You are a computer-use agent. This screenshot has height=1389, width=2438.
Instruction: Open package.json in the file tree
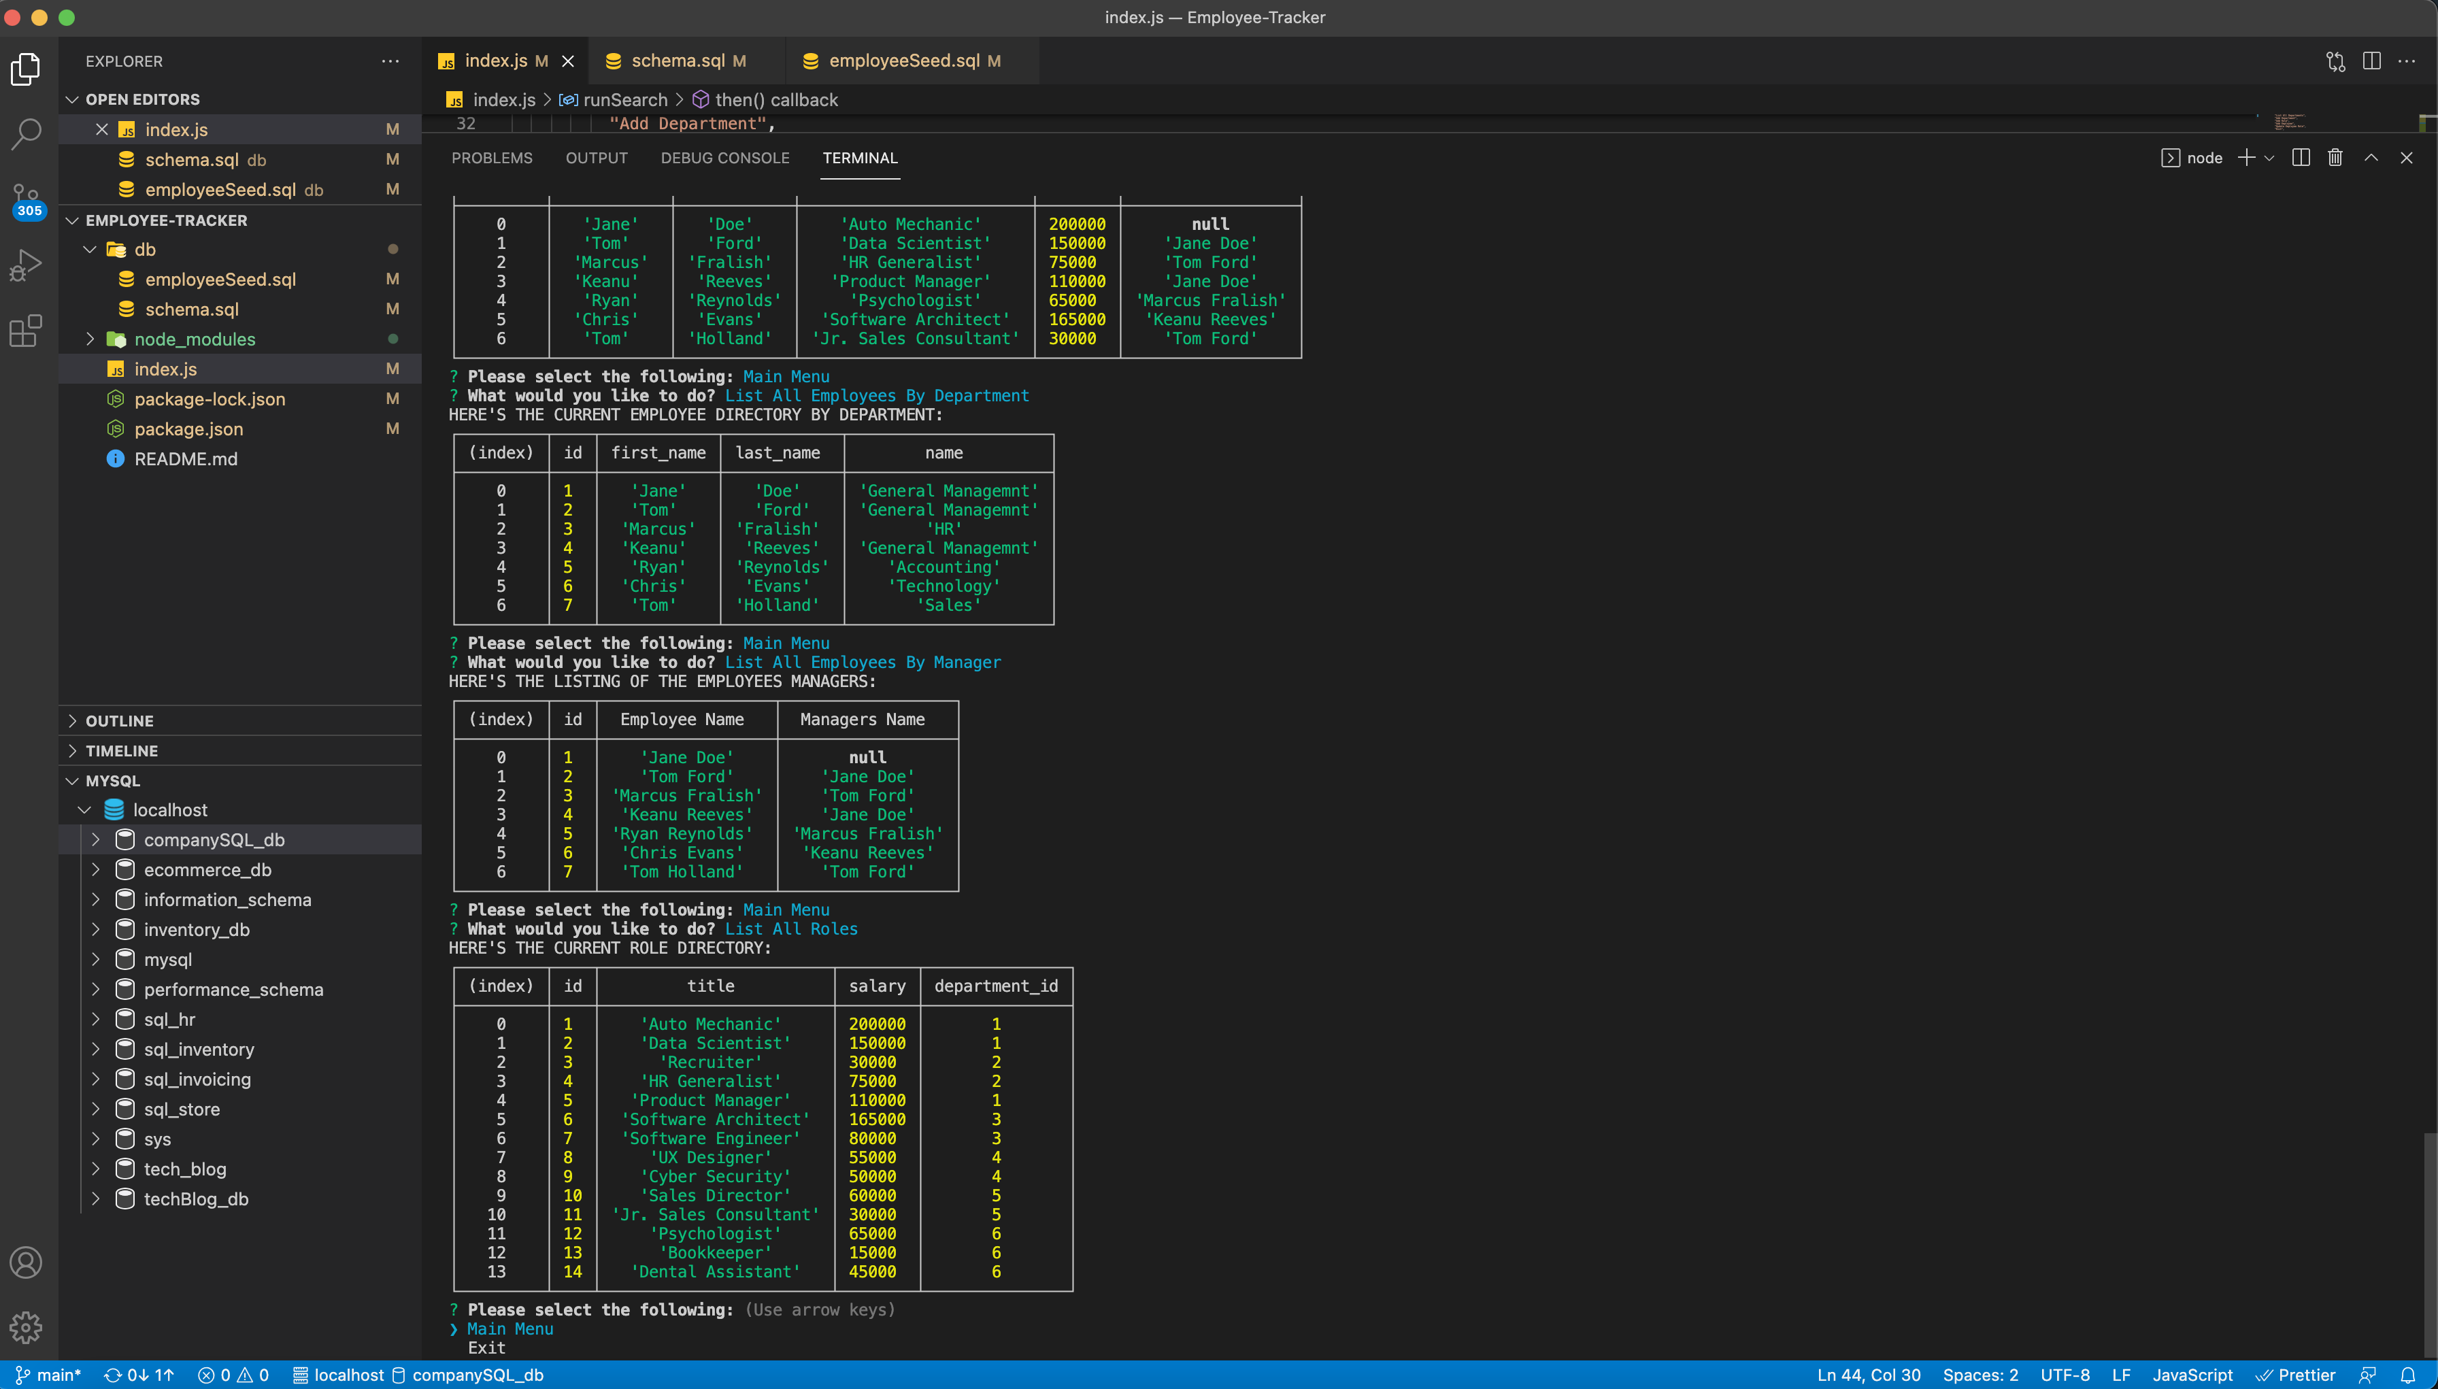189,429
